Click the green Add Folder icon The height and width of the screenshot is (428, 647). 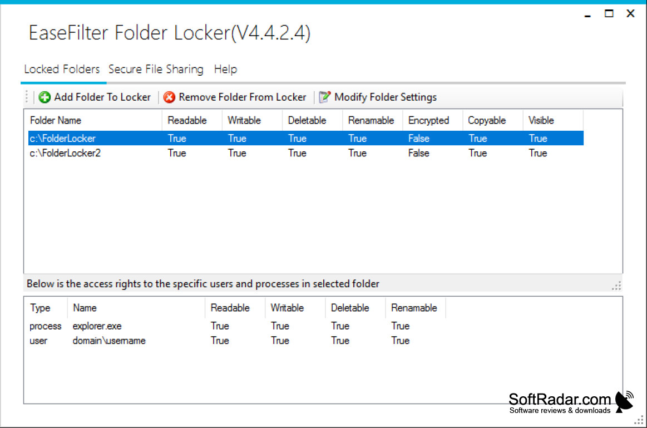tap(45, 97)
